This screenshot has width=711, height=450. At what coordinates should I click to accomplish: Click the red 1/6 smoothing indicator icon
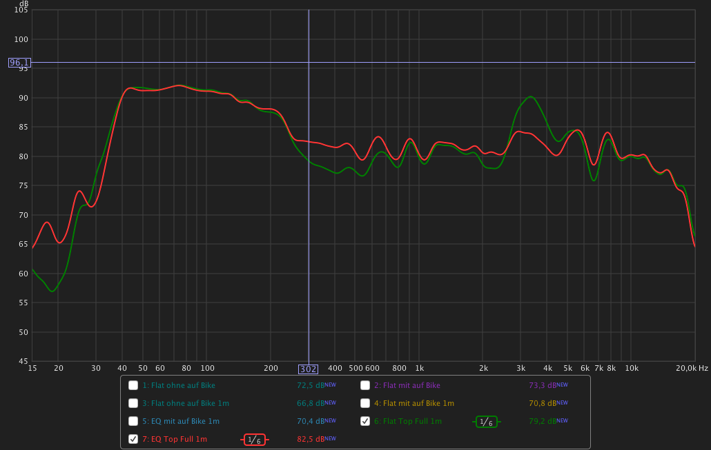254,440
